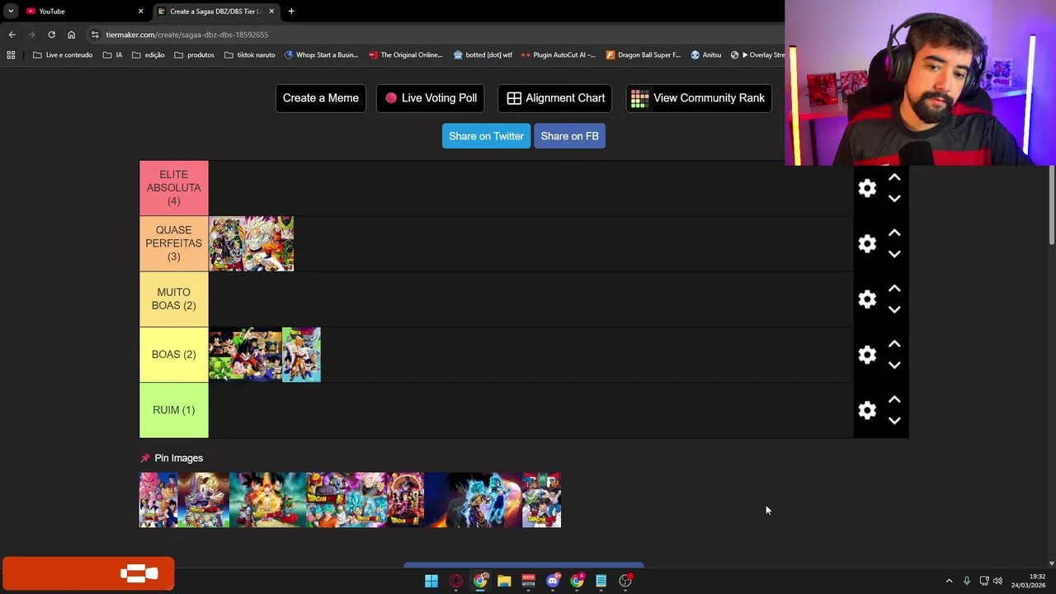
Task: Click the yellow BOAS (2) tier label
Action: [x=174, y=355]
